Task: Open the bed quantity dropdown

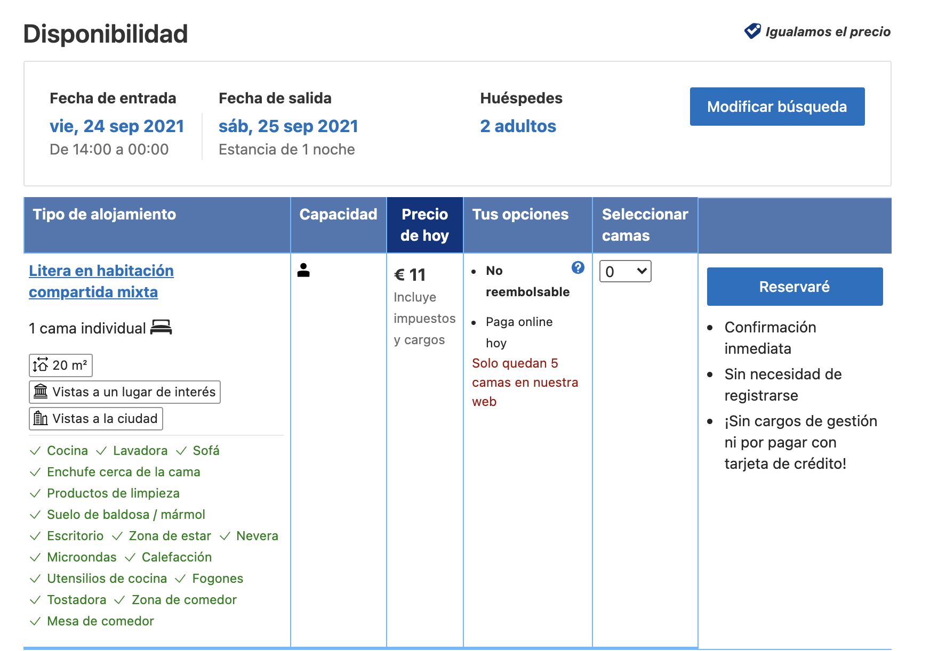Action: (x=625, y=271)
